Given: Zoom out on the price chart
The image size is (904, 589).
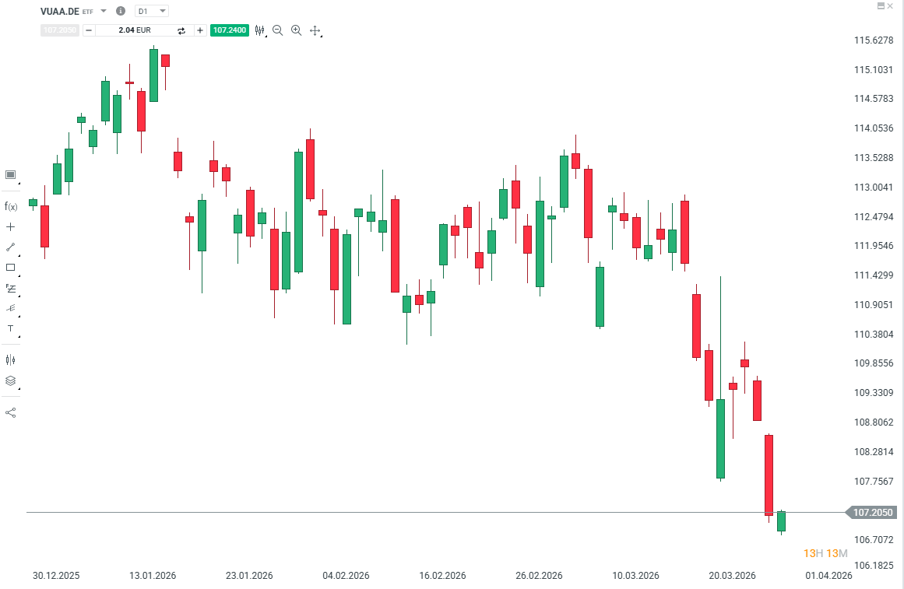Looking at the screenshot, I should (x=276, y=30).
